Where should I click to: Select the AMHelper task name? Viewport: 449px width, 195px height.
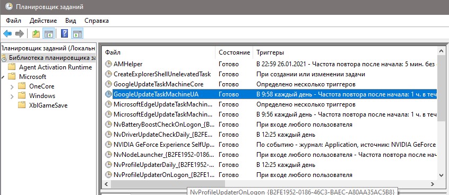click(128, 64)
